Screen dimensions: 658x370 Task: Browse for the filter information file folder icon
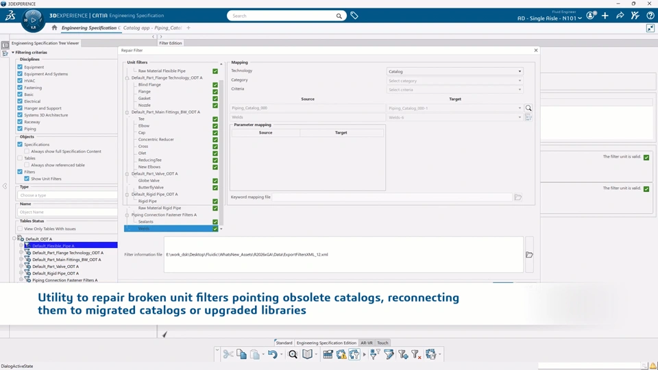[x=529, y=255]
